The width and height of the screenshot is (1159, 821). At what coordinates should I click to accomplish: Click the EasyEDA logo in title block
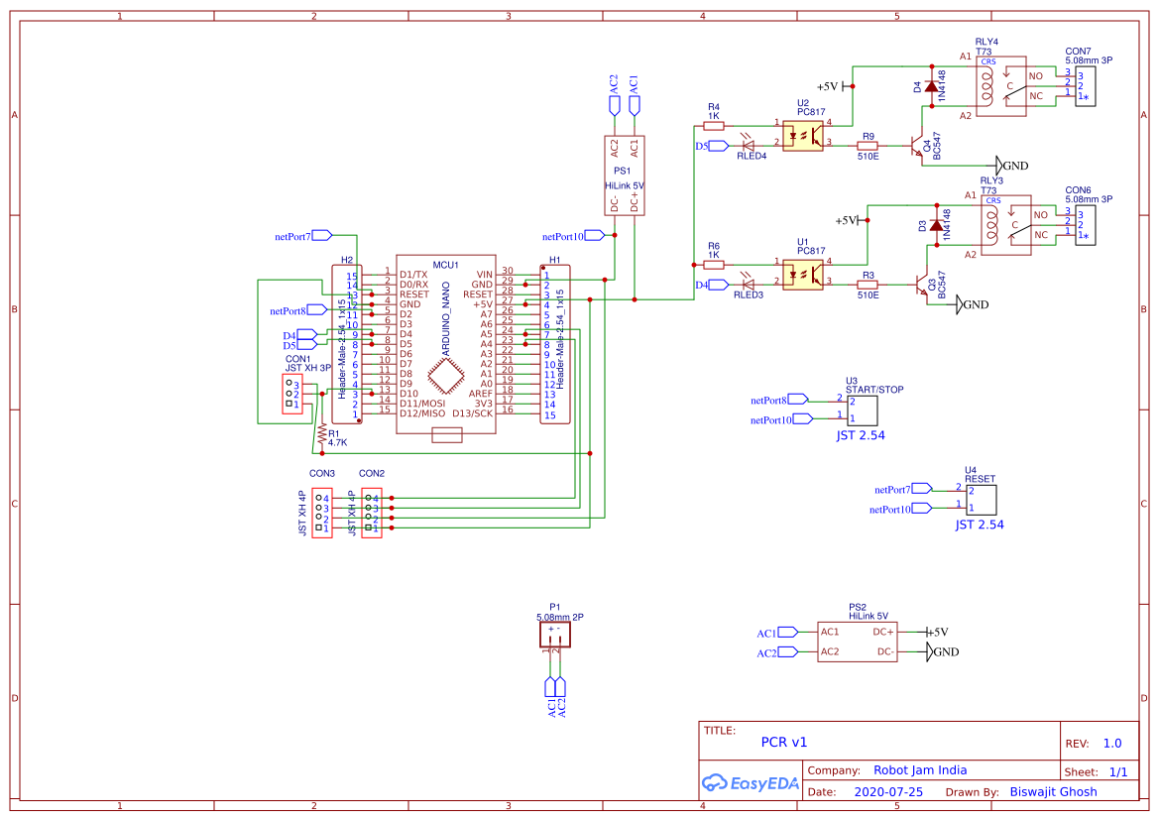pos(749,782)
